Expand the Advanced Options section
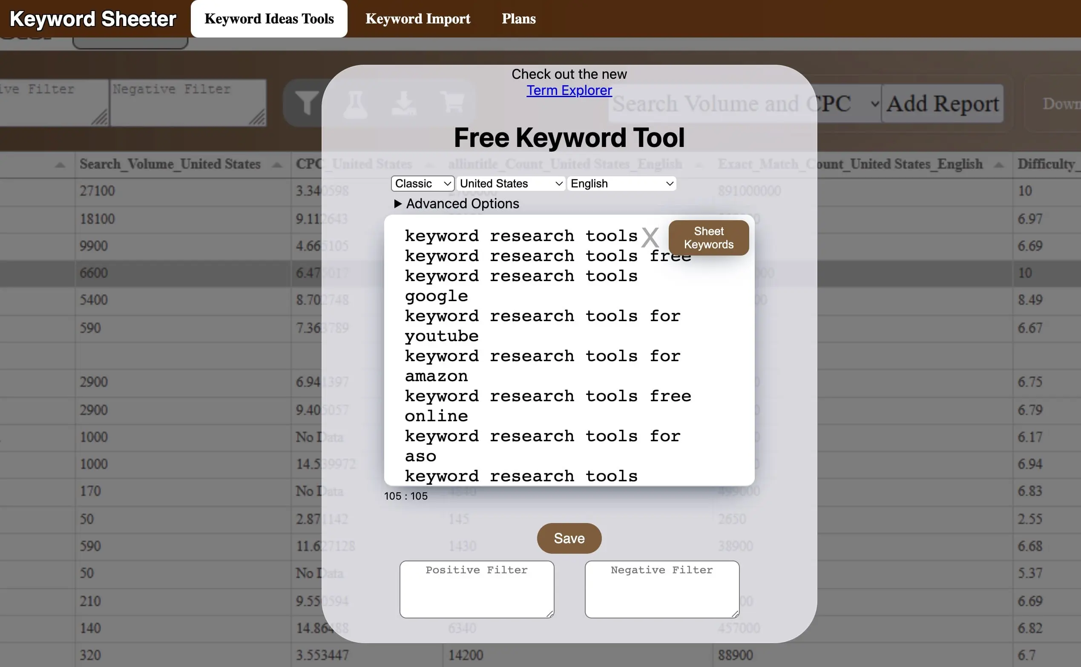 click(x=456, y=203)
